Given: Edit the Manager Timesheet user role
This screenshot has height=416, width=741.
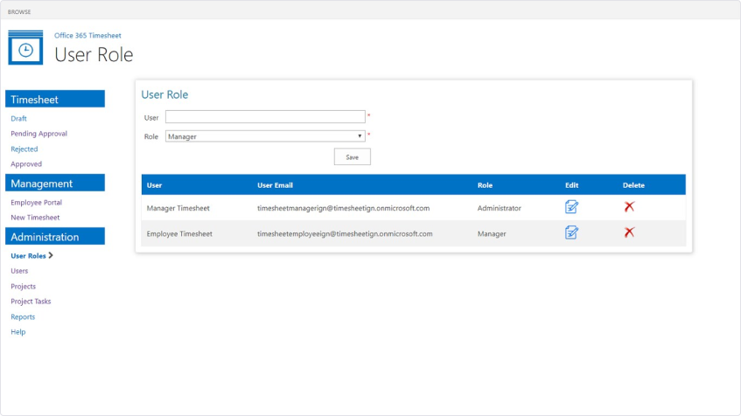Looking at the screenshot, I should pos(571,207).
